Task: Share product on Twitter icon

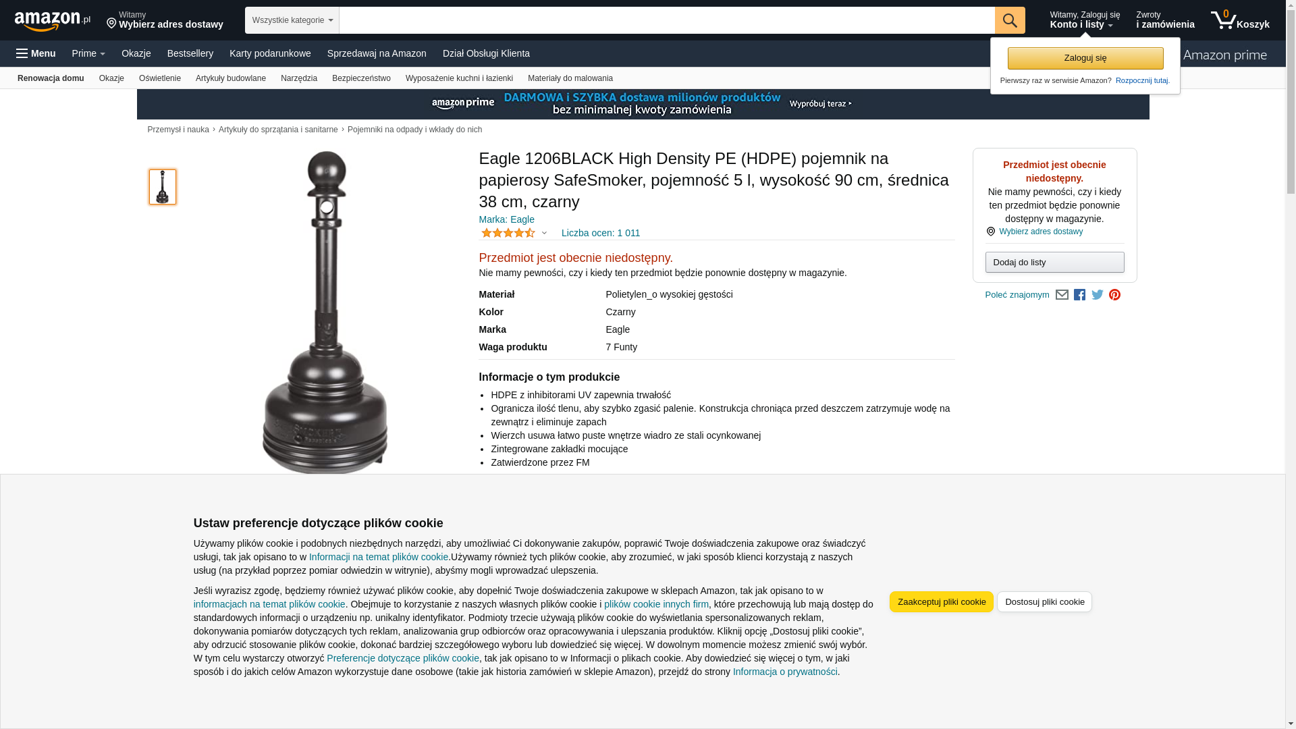Action: pyautogui.click(x=1098, y=295)
